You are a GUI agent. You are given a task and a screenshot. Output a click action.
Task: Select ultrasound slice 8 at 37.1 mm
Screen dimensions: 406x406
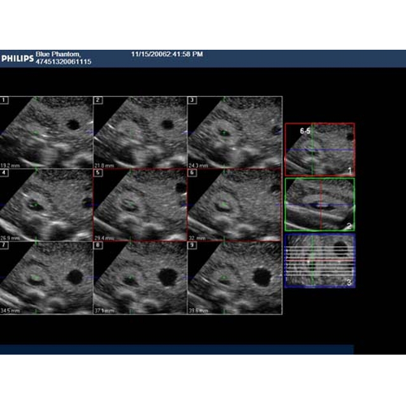coord(140,278)
